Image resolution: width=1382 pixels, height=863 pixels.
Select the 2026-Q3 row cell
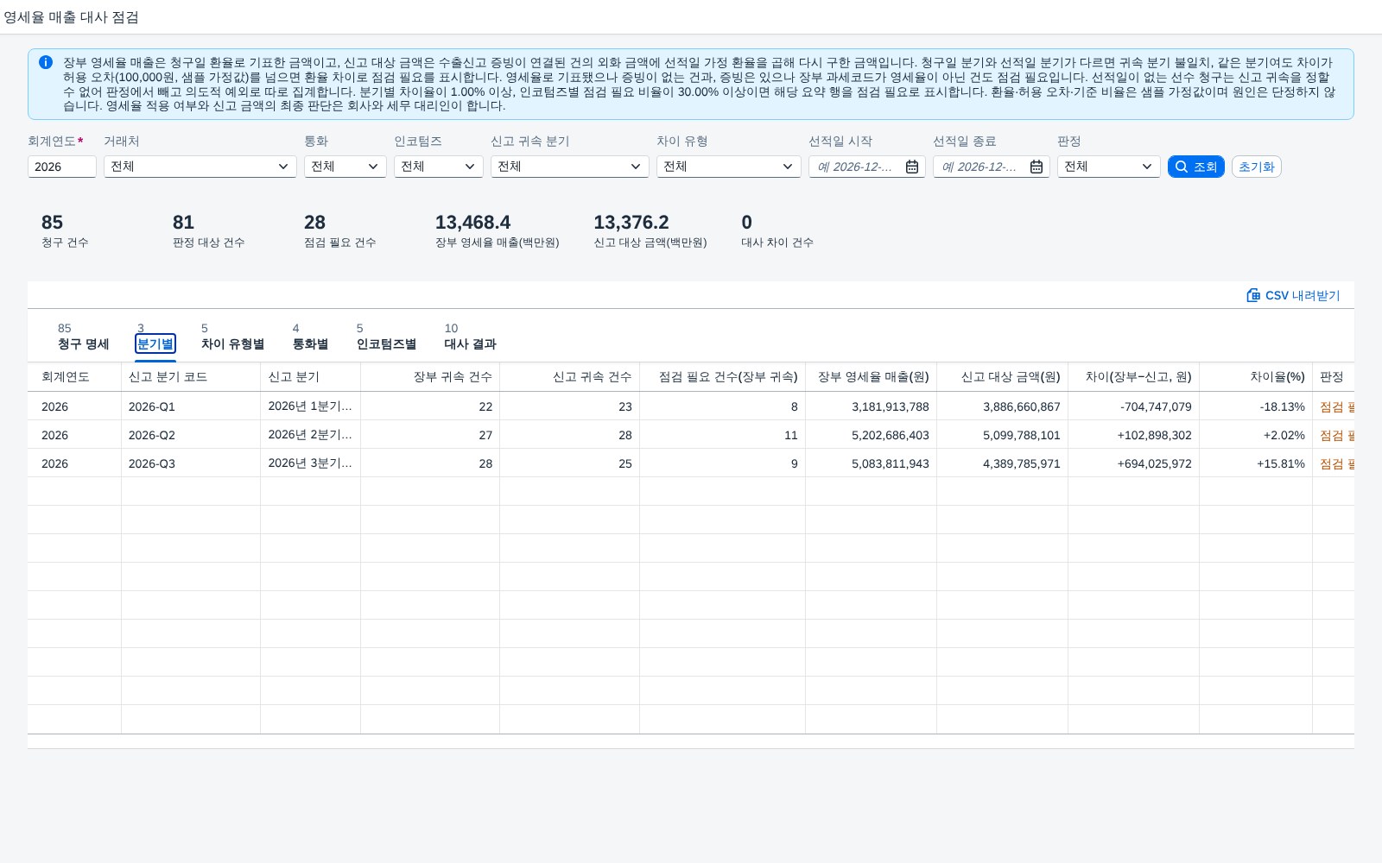tap(191, 463)
